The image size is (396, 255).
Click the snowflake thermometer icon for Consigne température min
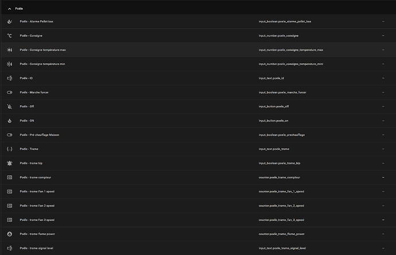tap(10, 64)
